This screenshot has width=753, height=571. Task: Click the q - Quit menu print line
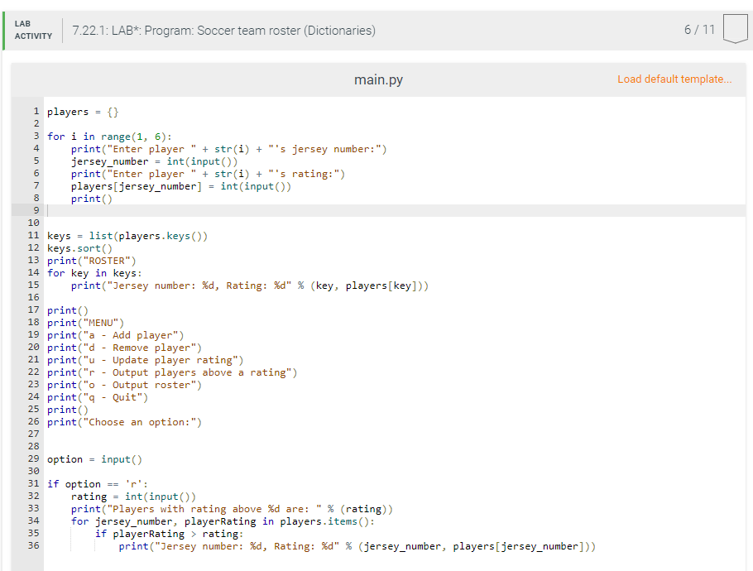coord(94,396)
